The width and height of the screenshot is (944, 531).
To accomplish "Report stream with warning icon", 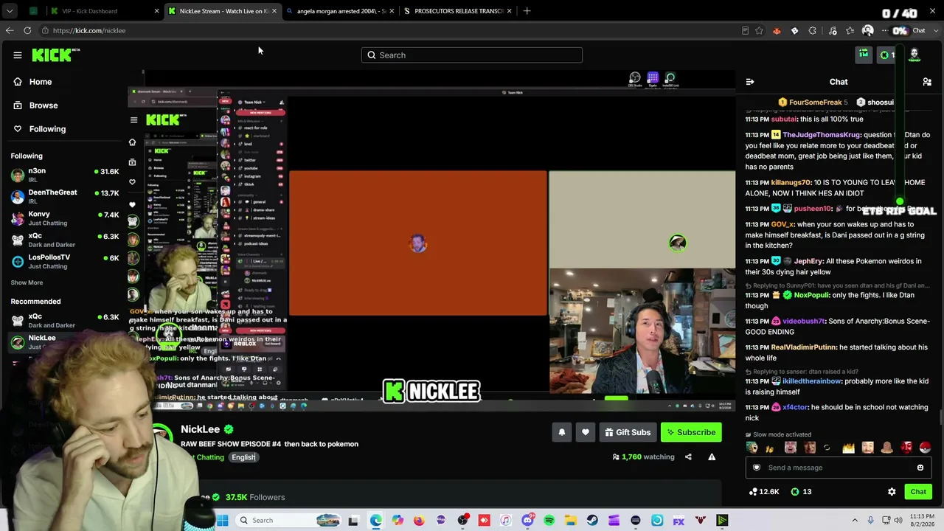I will pyautogui.click(x=712, y=457).
